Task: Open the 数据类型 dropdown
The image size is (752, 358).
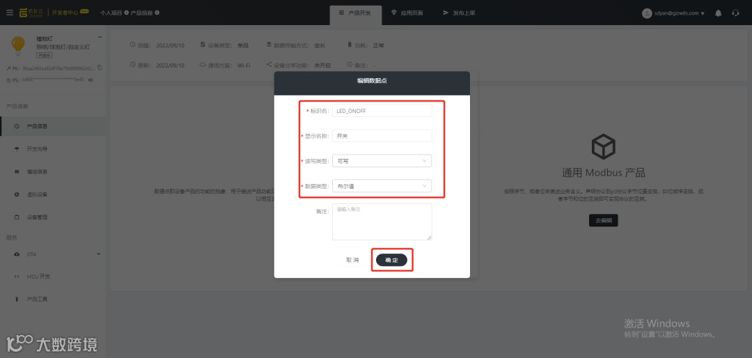Action: (x=382, y=186)
